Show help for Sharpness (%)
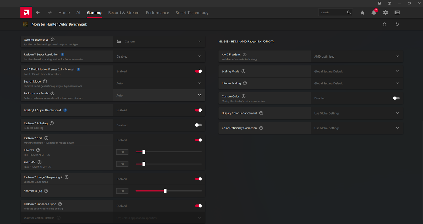Viewport: 423px width, 224px height. click(46, 191)
